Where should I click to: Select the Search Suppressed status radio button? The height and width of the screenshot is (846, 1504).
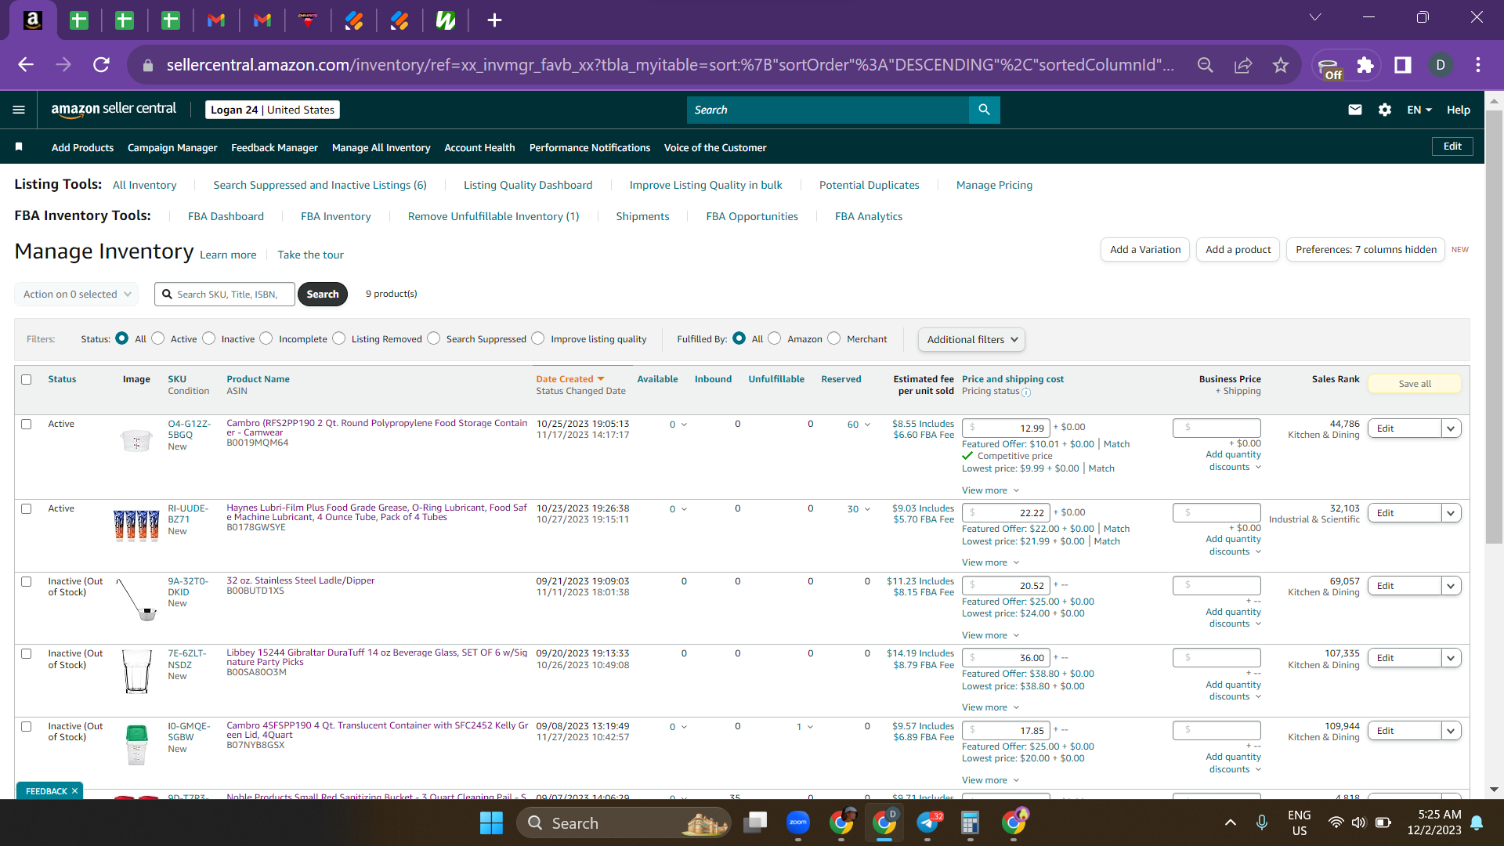[434, 338]
